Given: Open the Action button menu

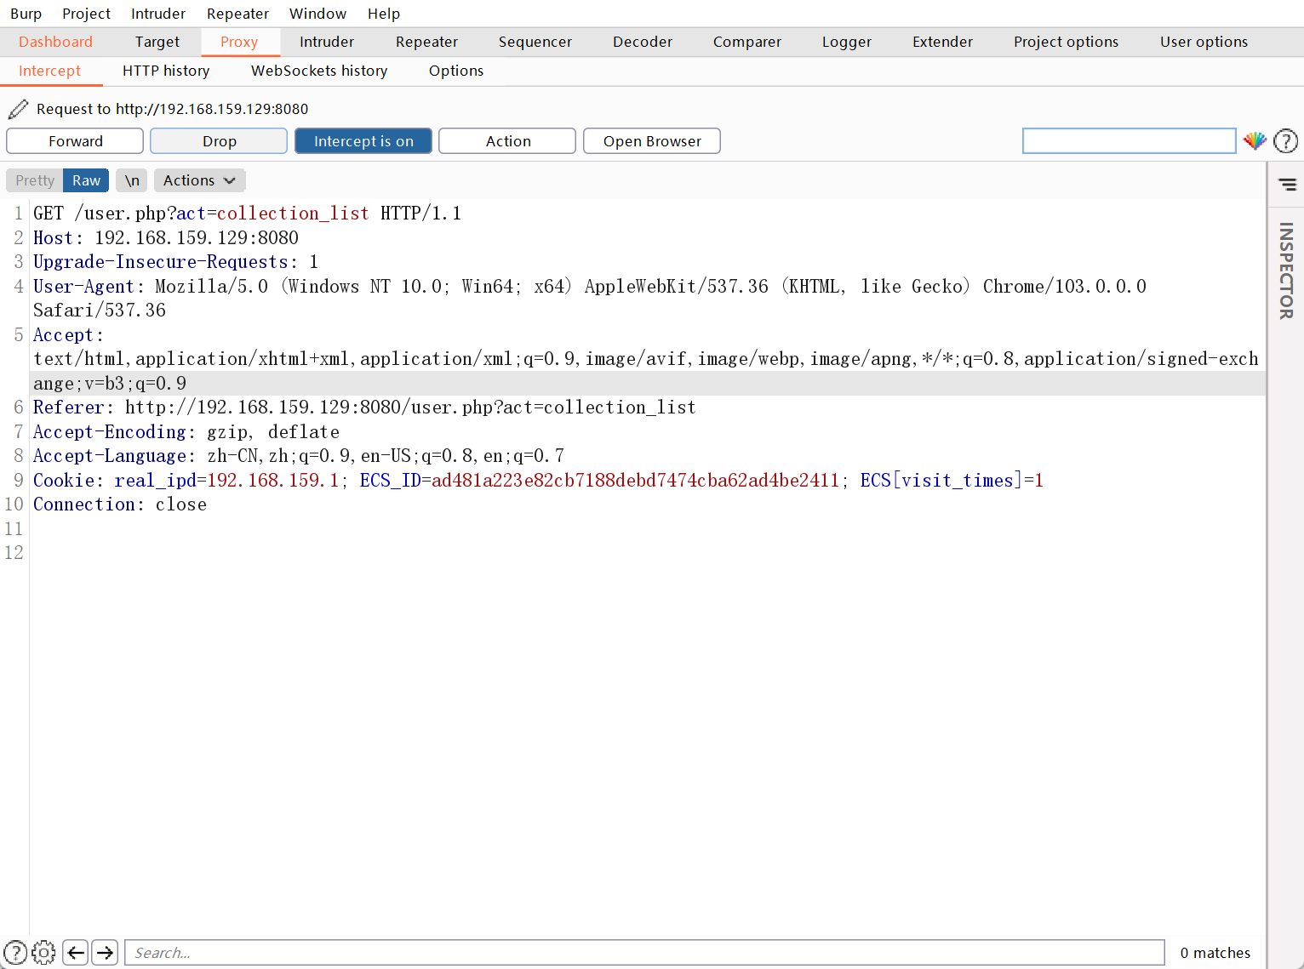Looking at the screenshot, I should pyautogui.click(x=508, y=141).
